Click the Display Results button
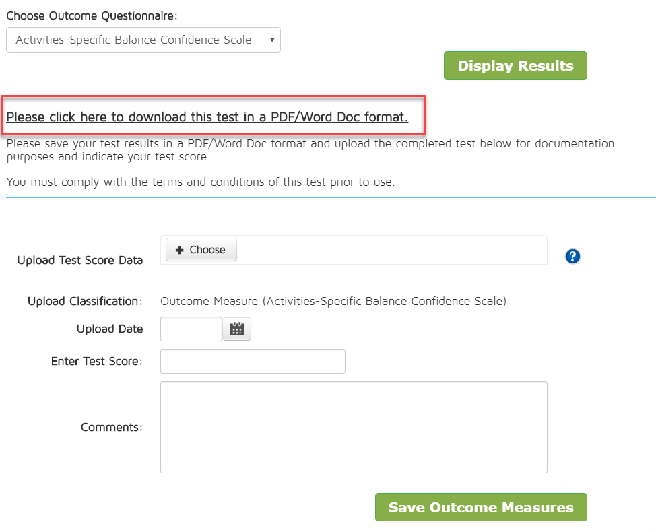The image size is (656, 532). [515, 66]
